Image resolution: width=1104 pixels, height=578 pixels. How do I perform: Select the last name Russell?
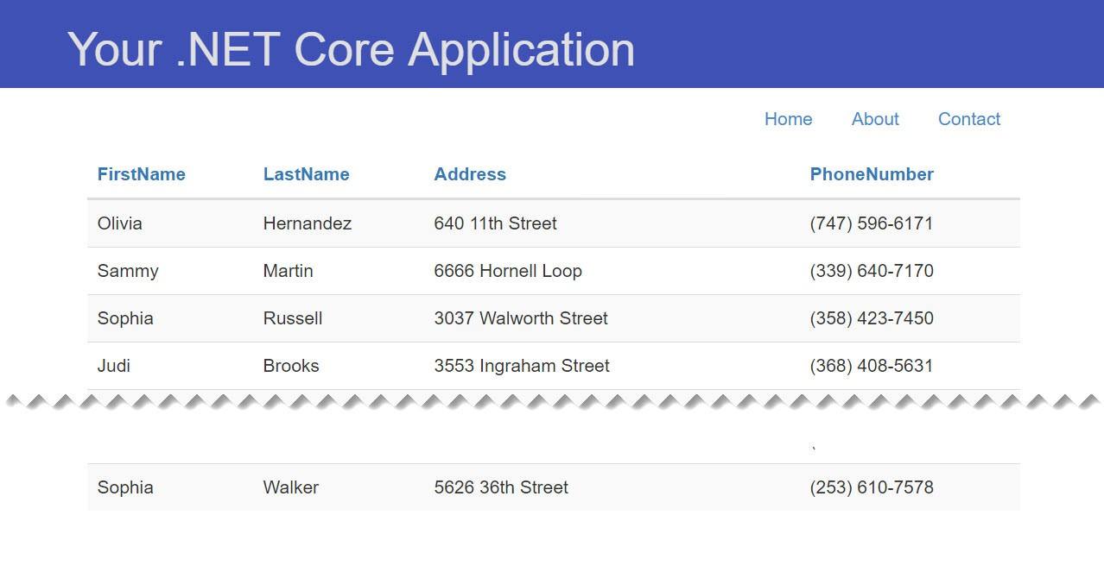coord(293,318)
